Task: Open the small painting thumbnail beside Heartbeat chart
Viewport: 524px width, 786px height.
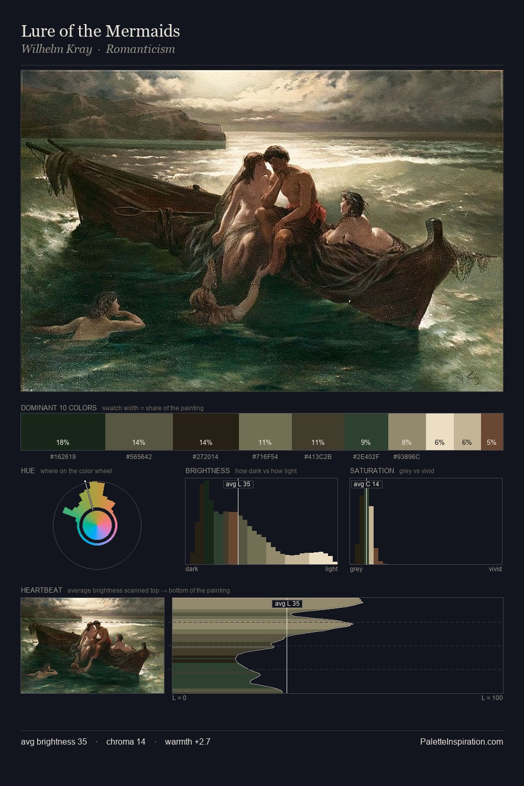Action: 92,646
